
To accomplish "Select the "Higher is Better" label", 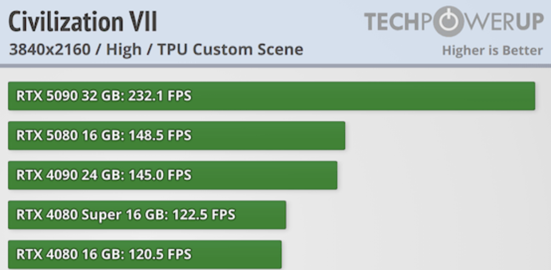I will [x=492, y=51].
